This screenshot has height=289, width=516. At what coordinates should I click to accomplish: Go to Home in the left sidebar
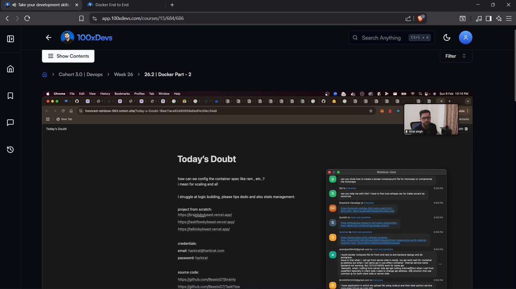10,69
